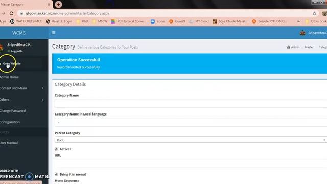Click the Admin breadcrumb home icon

[288, 47]
